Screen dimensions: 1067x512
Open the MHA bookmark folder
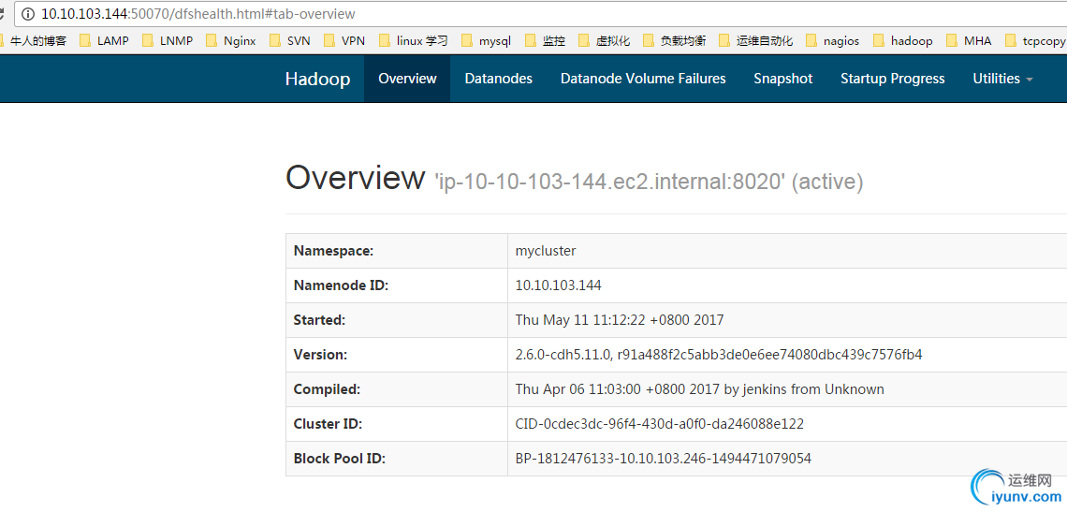click(x=969, y=41)
